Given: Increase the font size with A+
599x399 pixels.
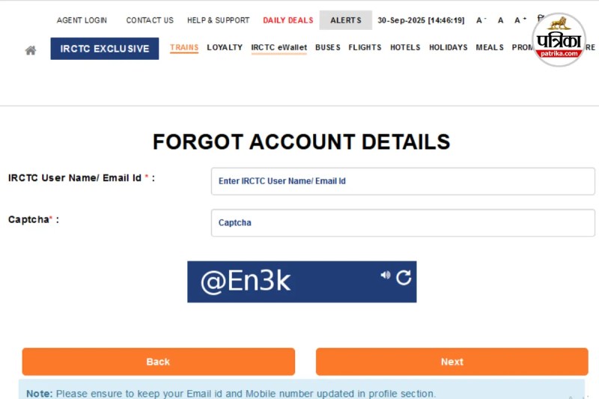Looking at the screenshot, I should 520,20.
